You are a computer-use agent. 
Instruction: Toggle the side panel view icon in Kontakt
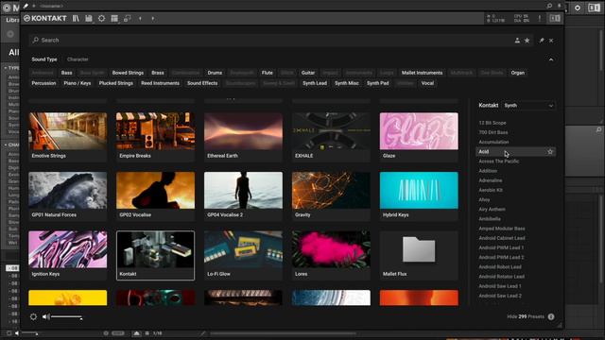(555, 18)
